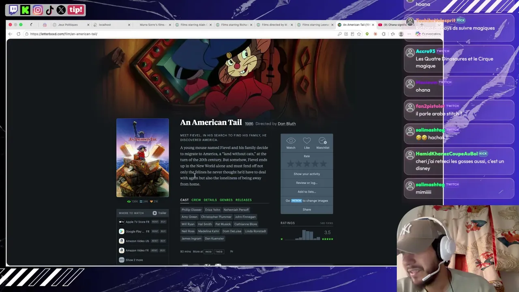Click the Amazon Video US RENT button

tap(155, 241)
